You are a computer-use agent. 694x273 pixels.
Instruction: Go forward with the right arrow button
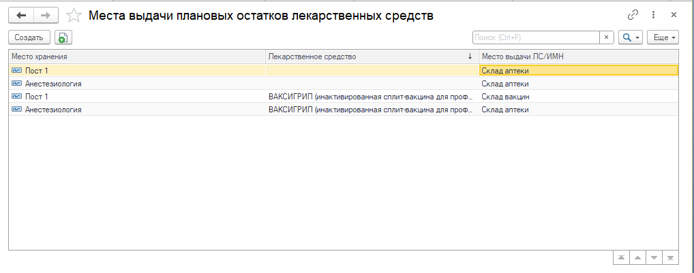46,16
